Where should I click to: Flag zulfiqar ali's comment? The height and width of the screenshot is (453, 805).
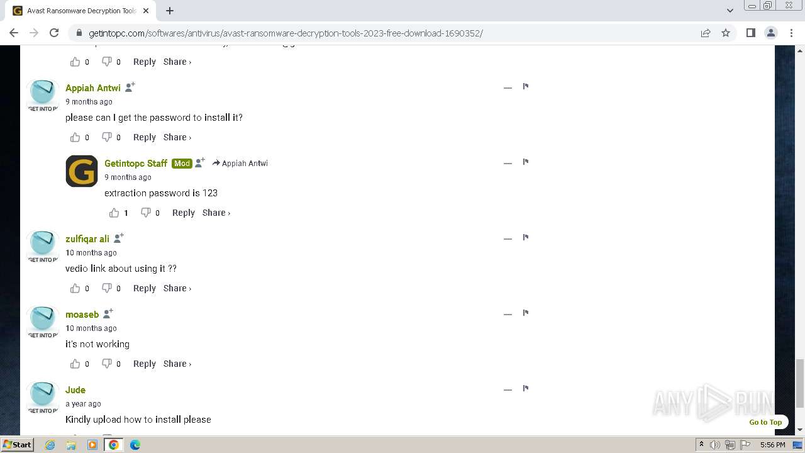(526, 237)
